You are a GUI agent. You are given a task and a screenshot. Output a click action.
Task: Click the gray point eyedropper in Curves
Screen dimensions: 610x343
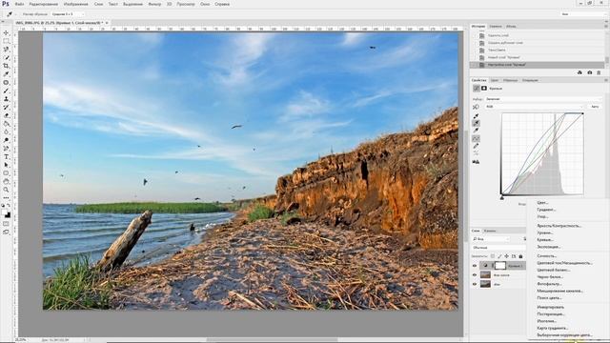pos(476,123)
